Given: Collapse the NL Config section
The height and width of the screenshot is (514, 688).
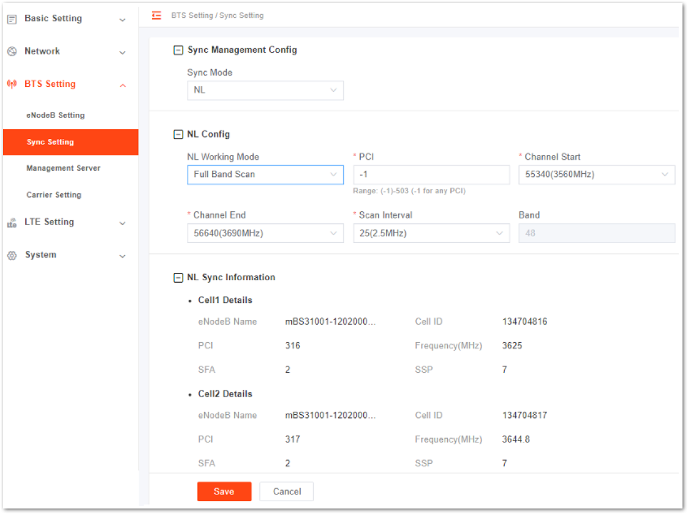Looking at the screenshot, I should [178, 134].
